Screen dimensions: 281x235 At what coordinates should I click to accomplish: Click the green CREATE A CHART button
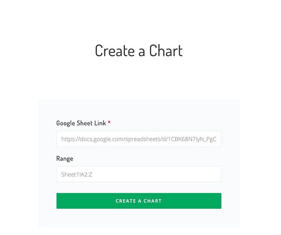pos(139,201)
